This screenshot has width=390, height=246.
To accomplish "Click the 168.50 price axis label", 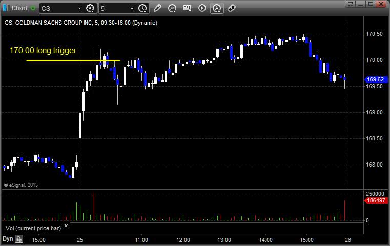I will 374,138.
